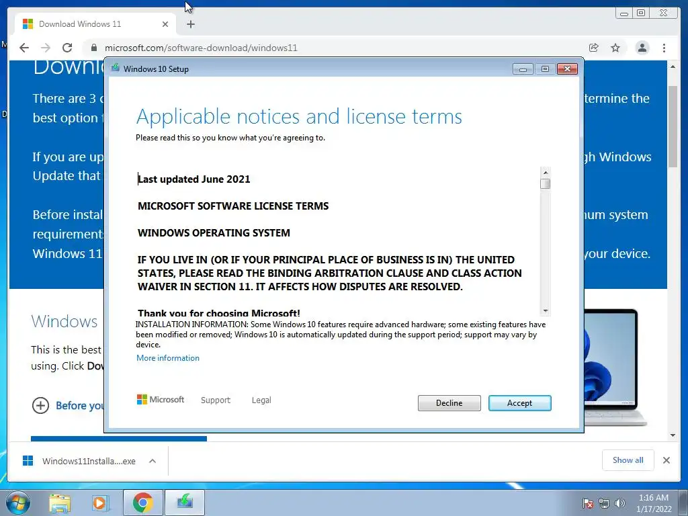Bookmark this page with the star icon
688x516 pixels.
(x=615, y=48)
